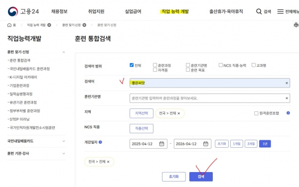Uncheck the 전체 checkbox
The height and width of the screenshot is (187, 299).
tap(132, 65)
